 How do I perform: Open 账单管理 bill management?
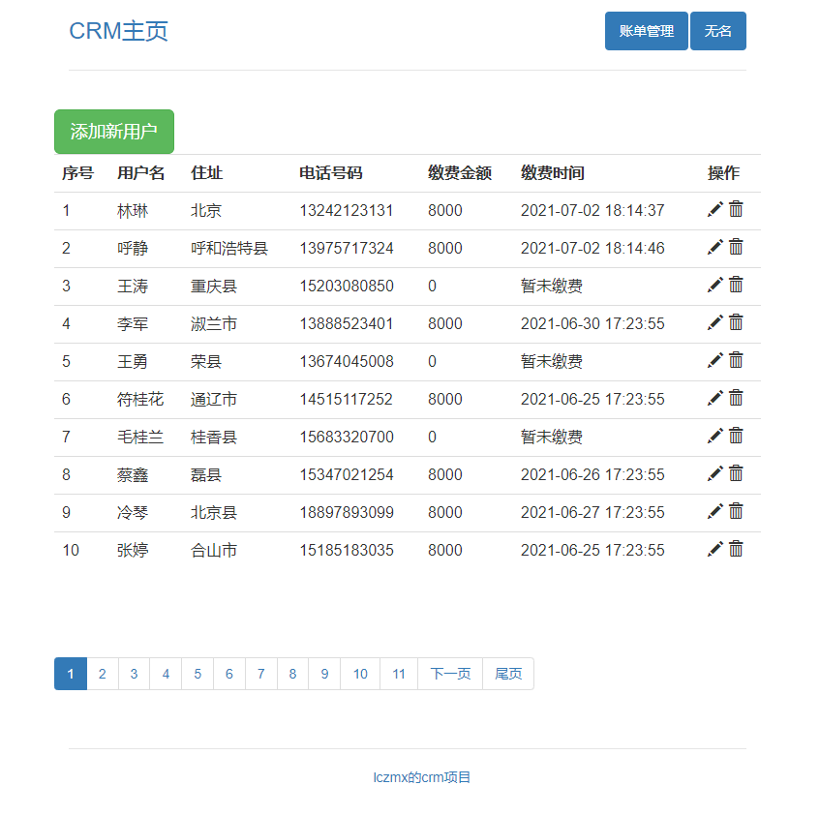647,31
